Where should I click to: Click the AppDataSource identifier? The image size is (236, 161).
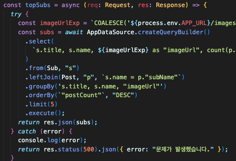point(111,32)
